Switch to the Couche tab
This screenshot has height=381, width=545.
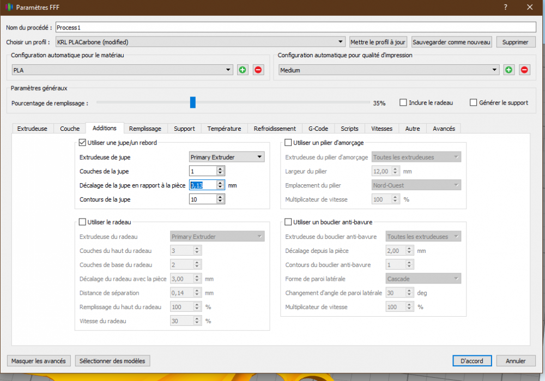click(x=70, y=128)
